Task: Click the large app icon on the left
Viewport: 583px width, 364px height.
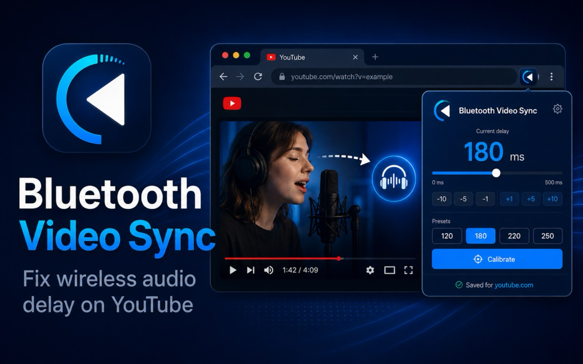Action: pos(97,98)
